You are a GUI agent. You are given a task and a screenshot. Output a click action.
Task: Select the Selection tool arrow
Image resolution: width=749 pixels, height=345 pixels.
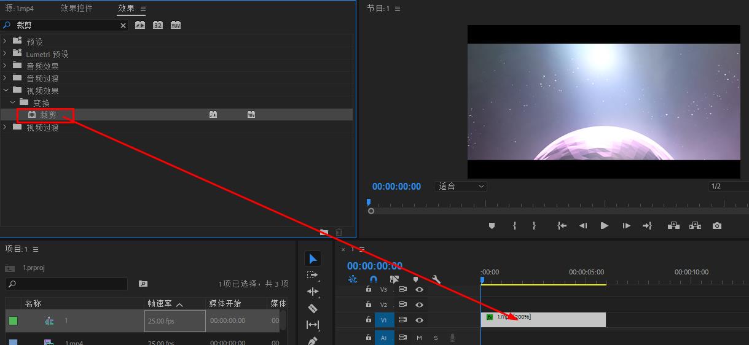pyautogui.click(x=313, y=258)
